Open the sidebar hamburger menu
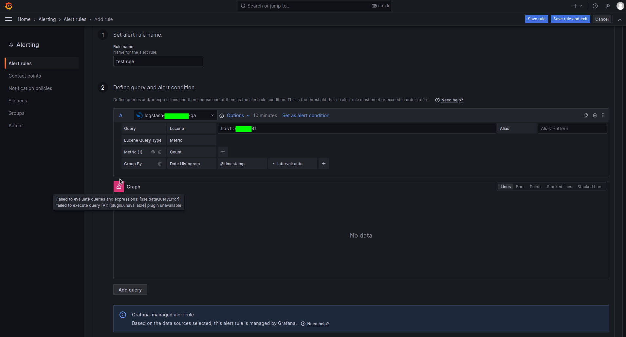Viewport: 626px width, 337px height. tap(8, 19)
